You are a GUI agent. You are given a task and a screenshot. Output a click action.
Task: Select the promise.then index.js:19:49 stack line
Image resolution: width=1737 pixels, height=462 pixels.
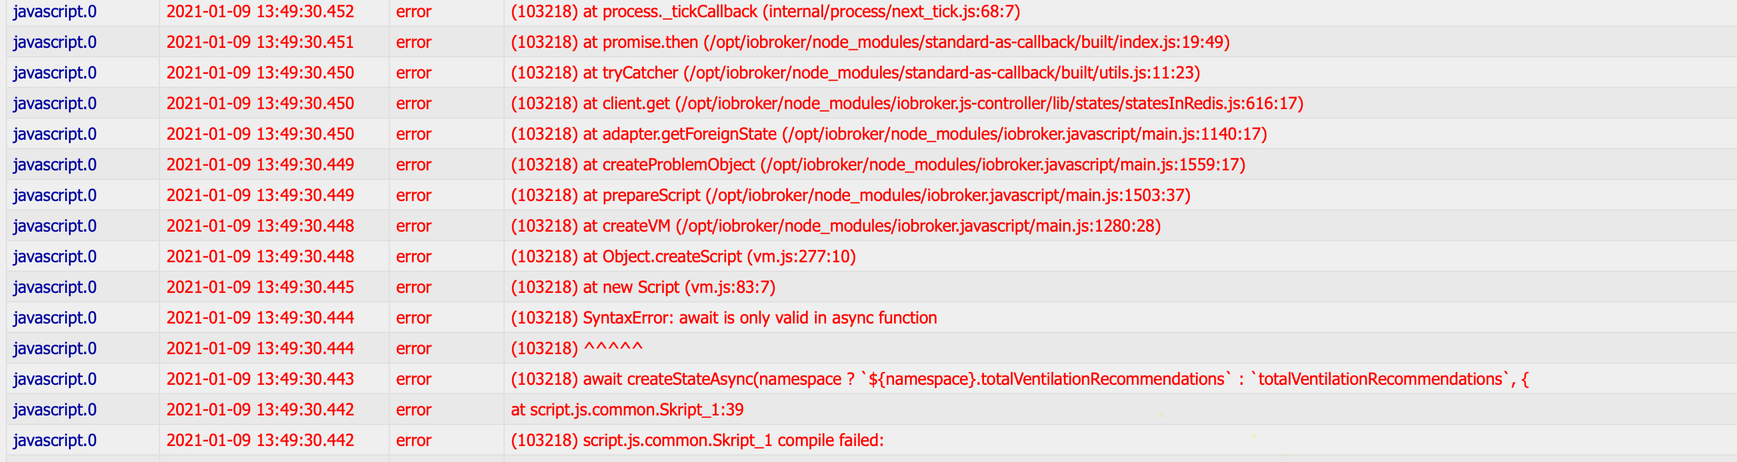pyautogui.click(x=870, y=43)
